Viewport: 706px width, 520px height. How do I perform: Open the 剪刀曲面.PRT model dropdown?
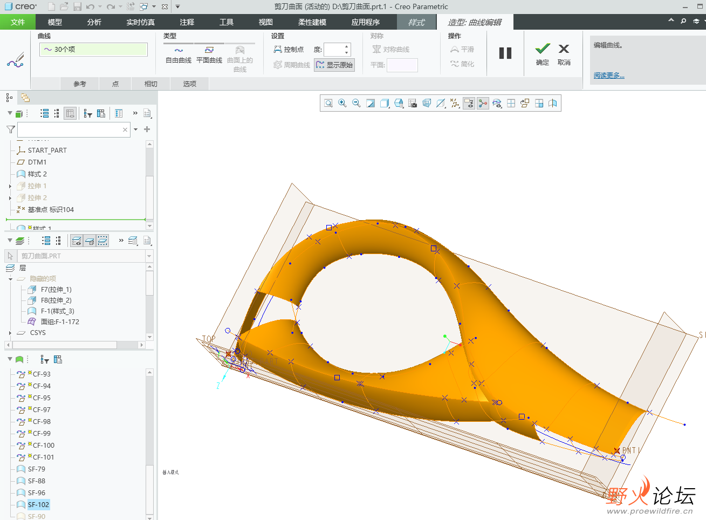tap(149, 256)
